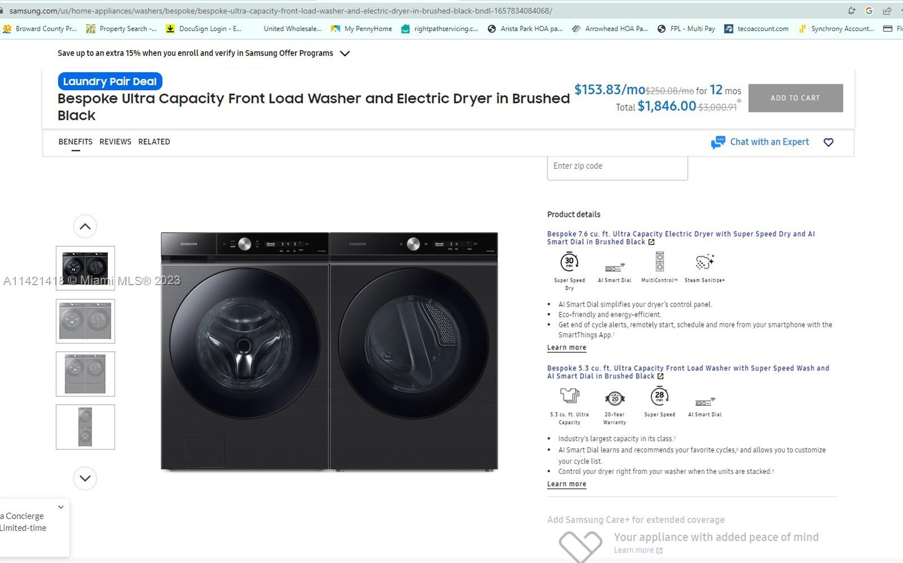Viewport: 903px width, 563px height.
Task: Click the Super Speed Dry 30 min icon
Action: coord(569,262)
